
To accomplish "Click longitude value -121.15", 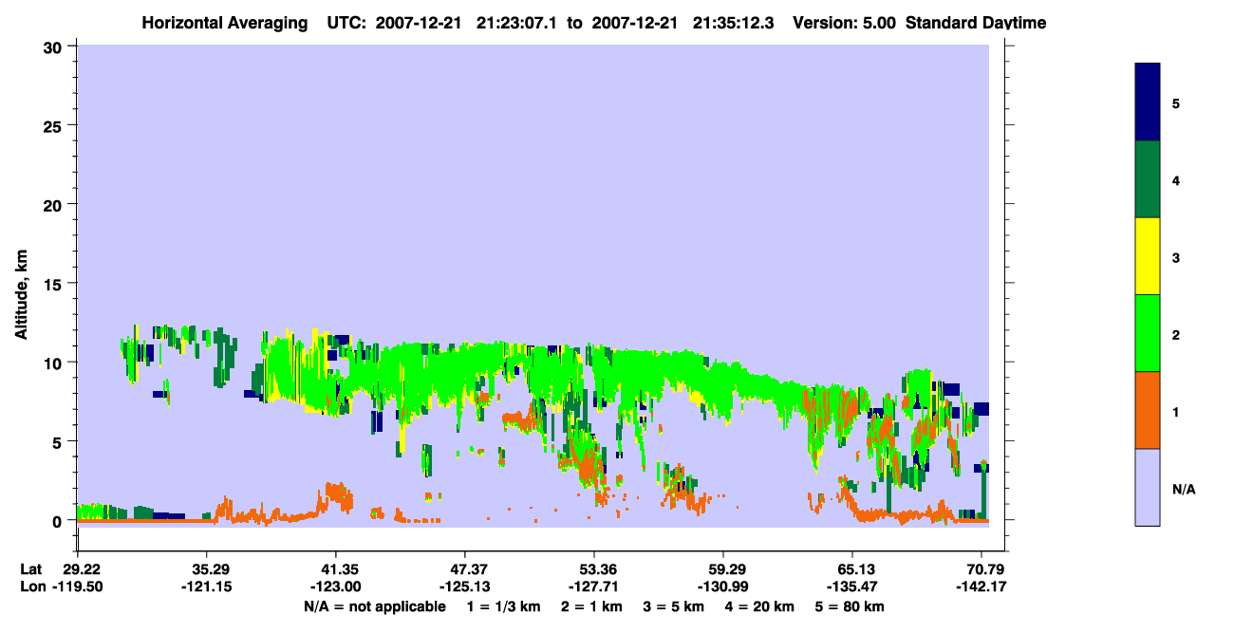I will pos(207,586).
